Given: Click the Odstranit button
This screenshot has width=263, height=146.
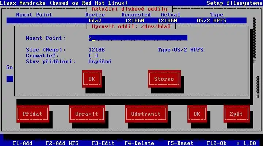Looking at the screenshot, I should click(x=146, y=114).
